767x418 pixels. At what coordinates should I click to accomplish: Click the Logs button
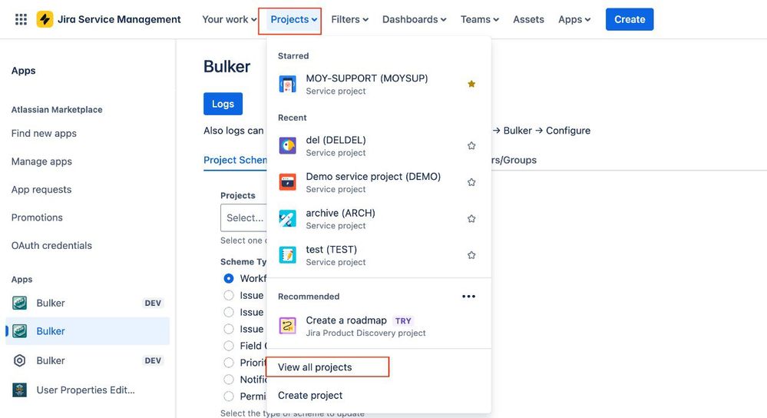click(x=223, y=104)
